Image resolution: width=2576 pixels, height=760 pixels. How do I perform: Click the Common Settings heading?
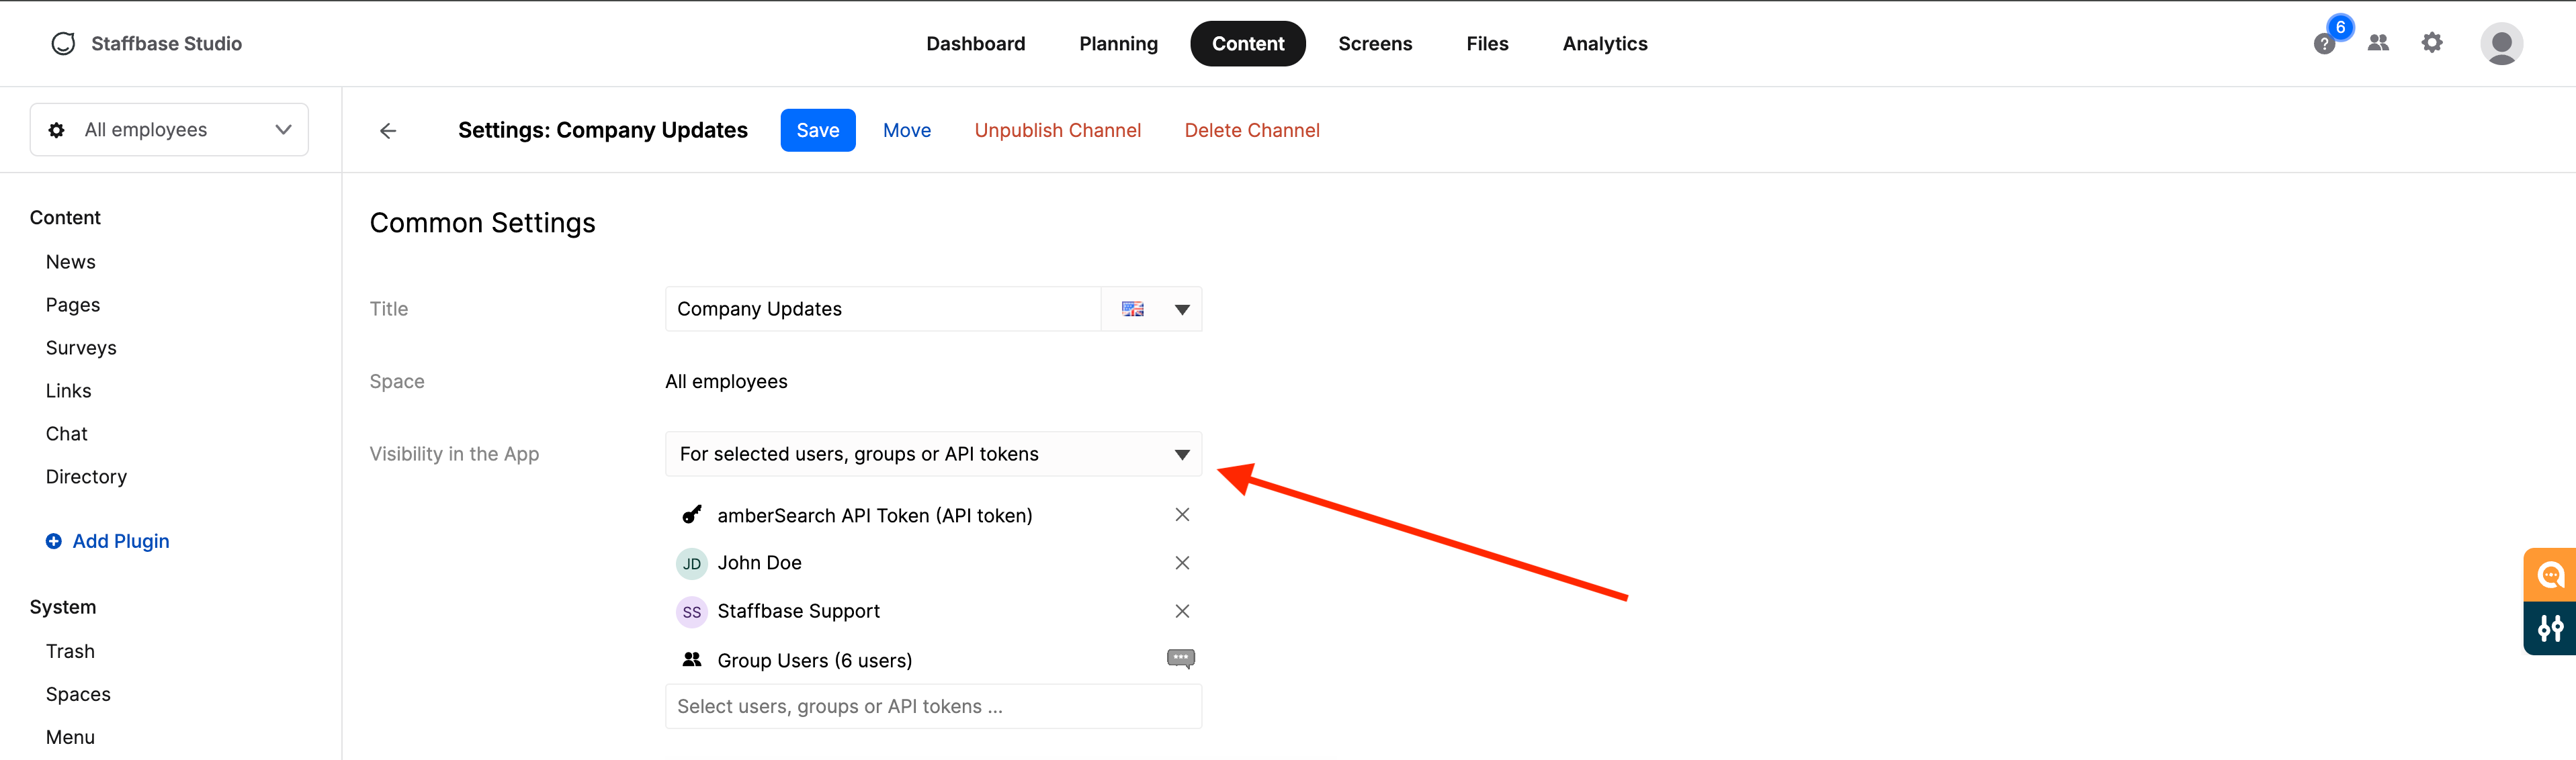coord(482,223)
